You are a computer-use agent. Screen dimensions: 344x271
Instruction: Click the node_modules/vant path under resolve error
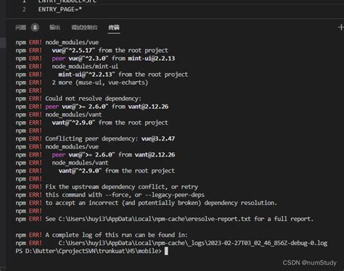click(x=73, y=114)
